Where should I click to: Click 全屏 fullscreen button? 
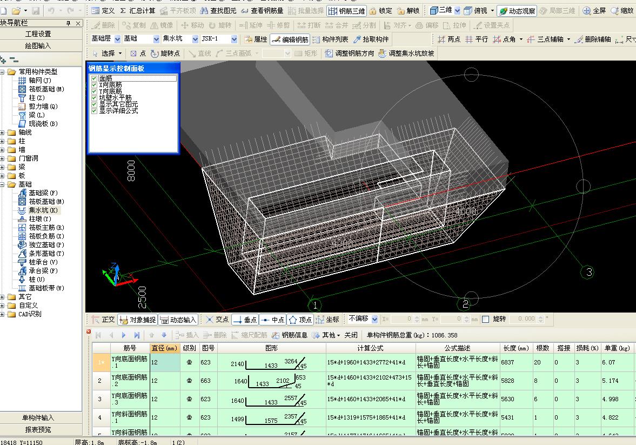tap(594, 11)
